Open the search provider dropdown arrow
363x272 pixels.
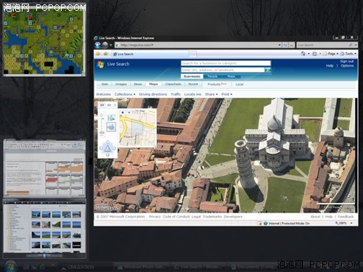[356, 45]
